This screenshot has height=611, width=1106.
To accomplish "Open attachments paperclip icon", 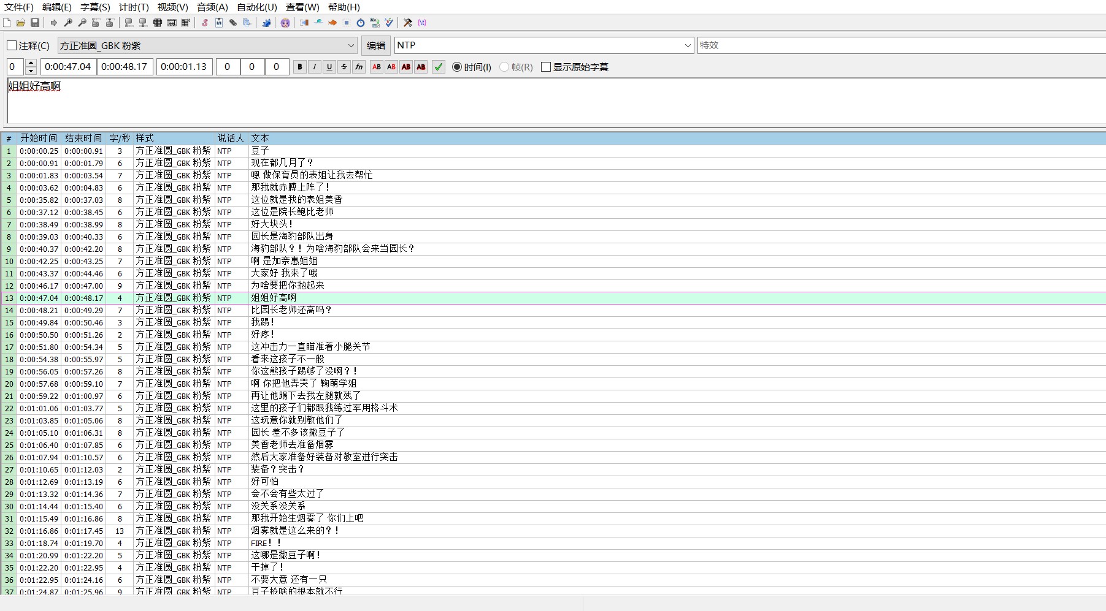I will 233,23.
